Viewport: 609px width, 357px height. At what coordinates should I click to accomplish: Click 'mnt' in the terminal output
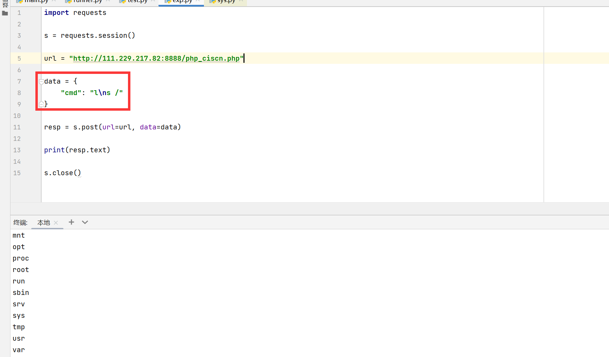(19, 235)
